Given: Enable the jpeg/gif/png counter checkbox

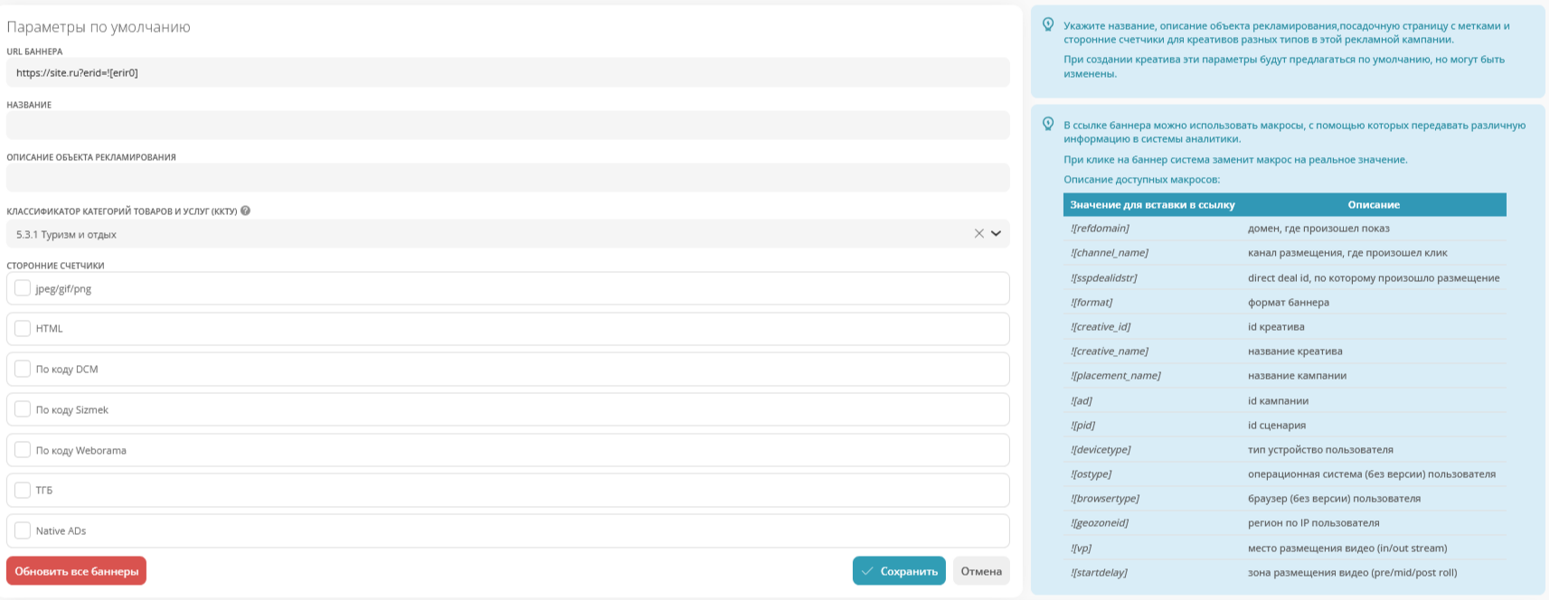Looking at the screenshot, I should pyautogui.click(x=23, y=288).
